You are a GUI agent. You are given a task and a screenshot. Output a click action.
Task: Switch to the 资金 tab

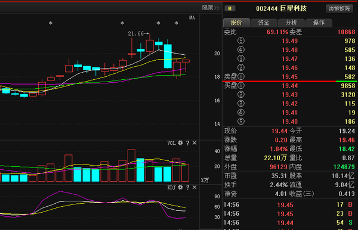[264, 23]
